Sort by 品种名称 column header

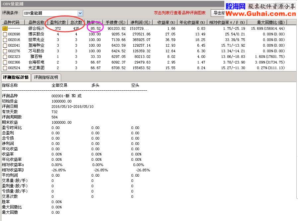[x=36, y=22]
